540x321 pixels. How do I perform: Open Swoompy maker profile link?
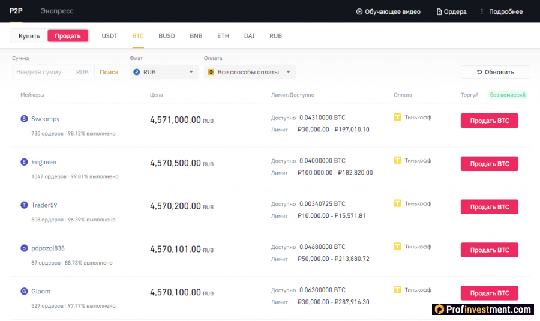coord(46,119)
